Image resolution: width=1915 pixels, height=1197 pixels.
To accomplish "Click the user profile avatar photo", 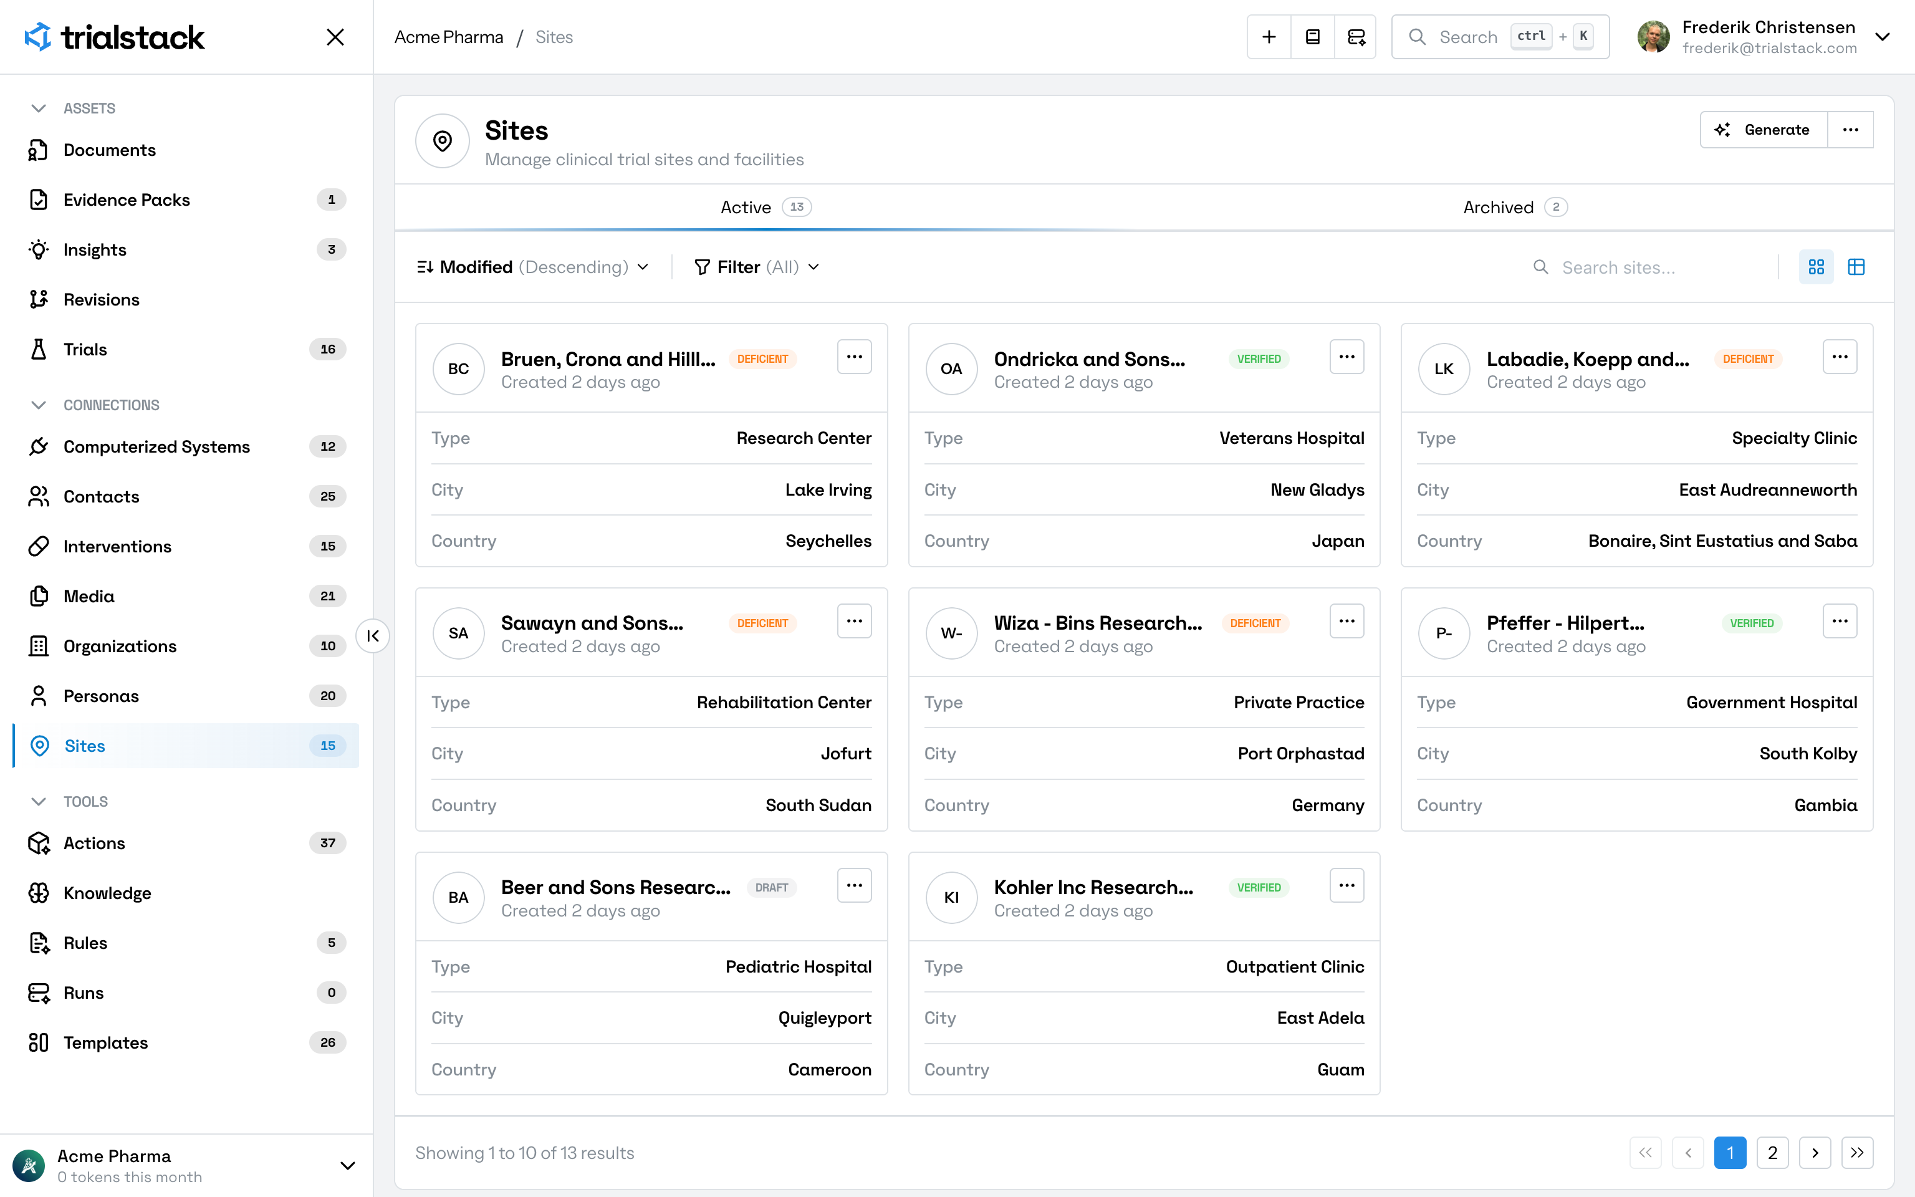I will (x=1653, y=37).
